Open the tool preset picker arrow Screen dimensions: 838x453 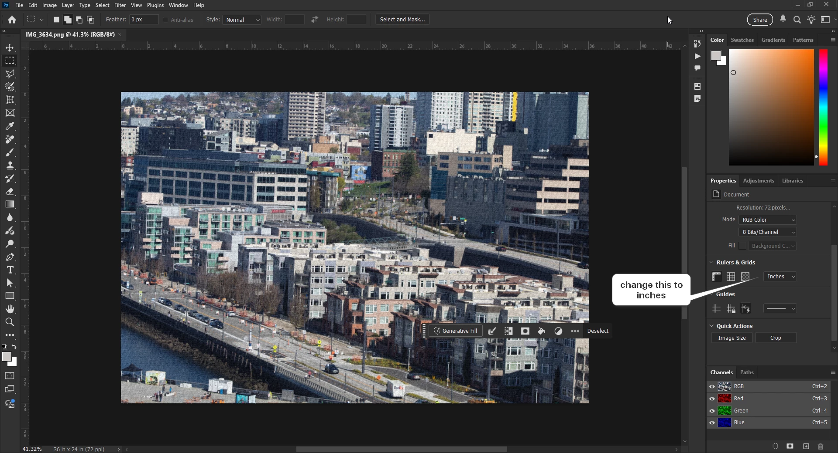point(41,20)
